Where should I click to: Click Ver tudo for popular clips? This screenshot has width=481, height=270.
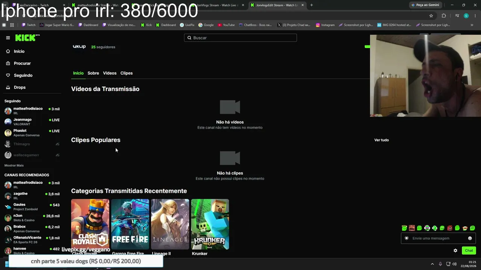click(x=381, y=140)
